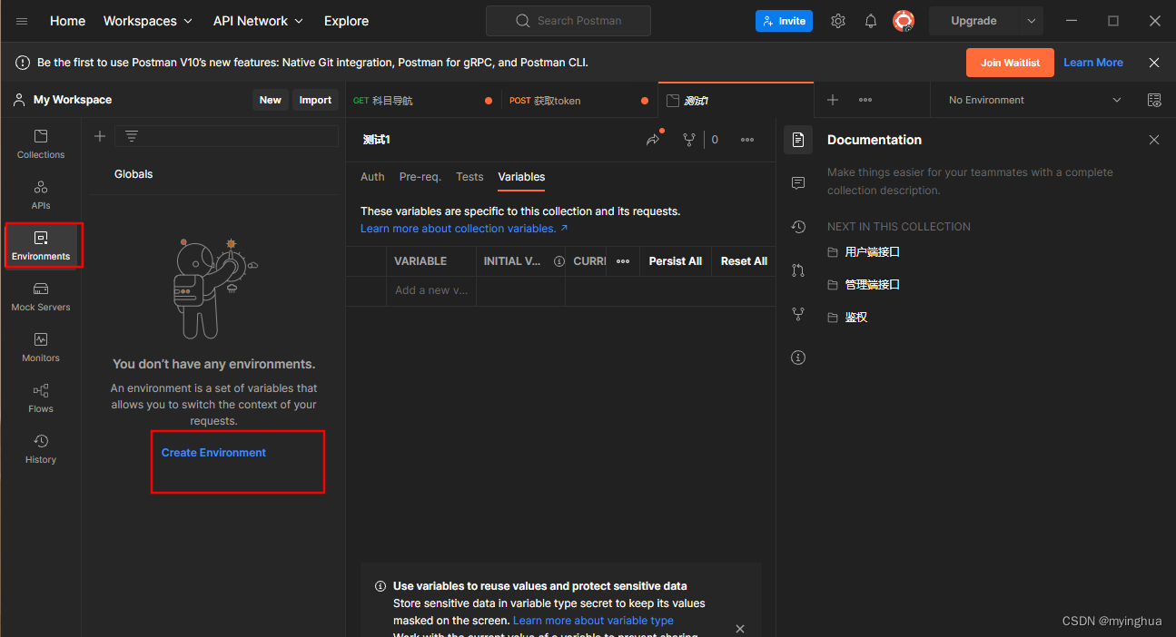
Task: Open the Pull requests icon in right sidebar
Action: click(x=798, y=270)
